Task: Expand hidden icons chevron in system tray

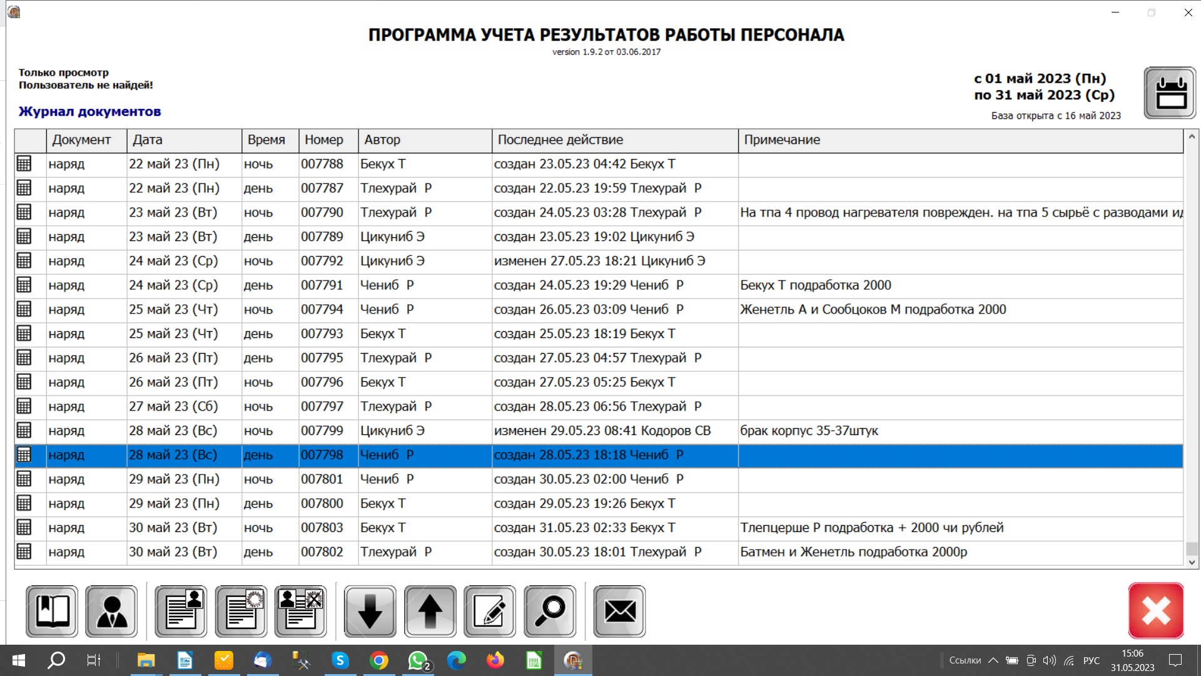Action: (x=993, y=660)
